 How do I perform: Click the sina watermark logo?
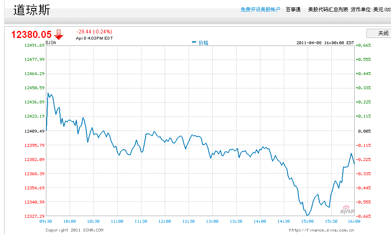pyautogui.click(x=347, y=210)
